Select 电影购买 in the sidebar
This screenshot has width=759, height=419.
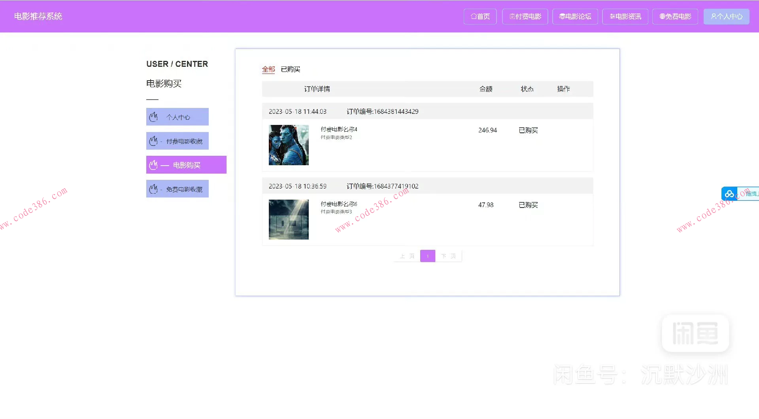(x=186, y=165)
